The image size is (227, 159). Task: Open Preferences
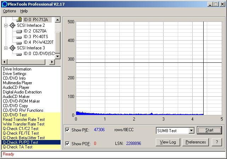click(195, 142)
